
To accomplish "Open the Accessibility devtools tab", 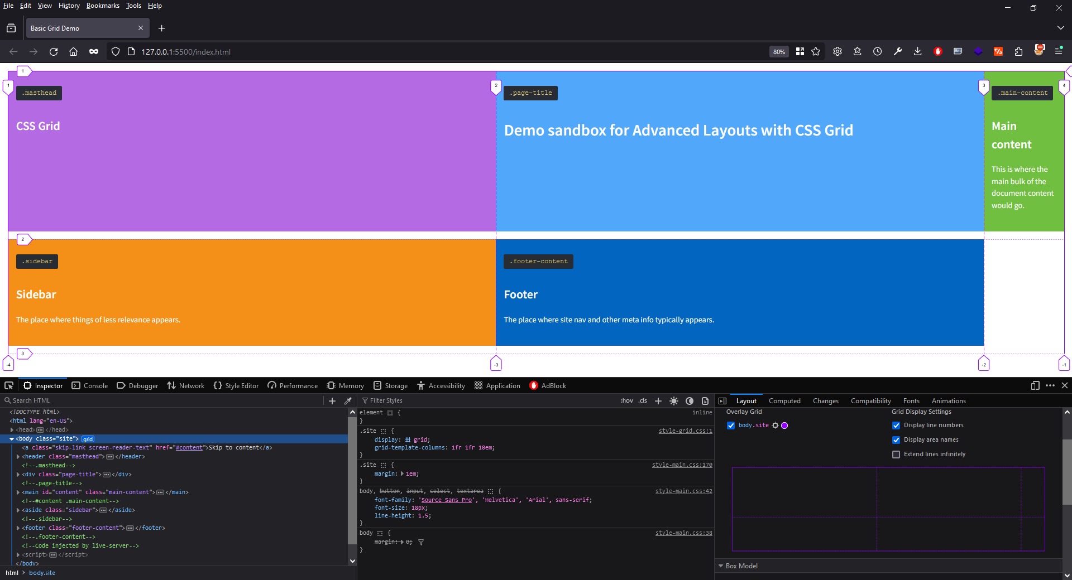I will [441, 386].
